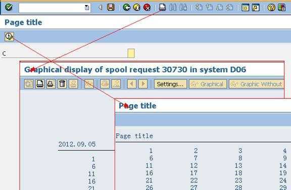
Task: Click the value 7 in the list
Action: (x=196, y=158)
